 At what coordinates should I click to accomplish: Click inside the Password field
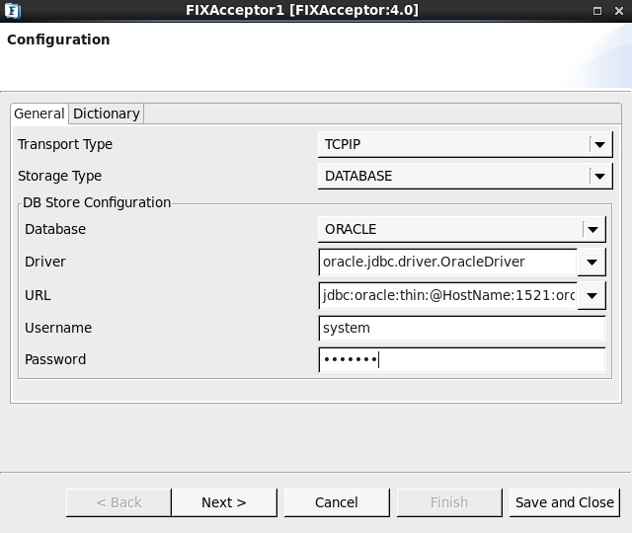[462, 359]
